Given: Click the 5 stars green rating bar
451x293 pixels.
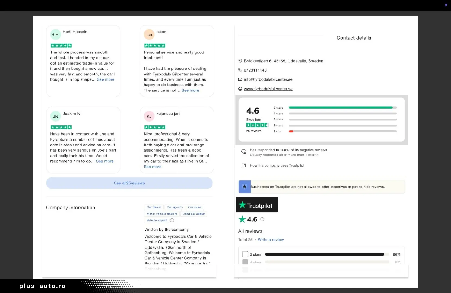Looking at the screenshot, I should [341, 107].
